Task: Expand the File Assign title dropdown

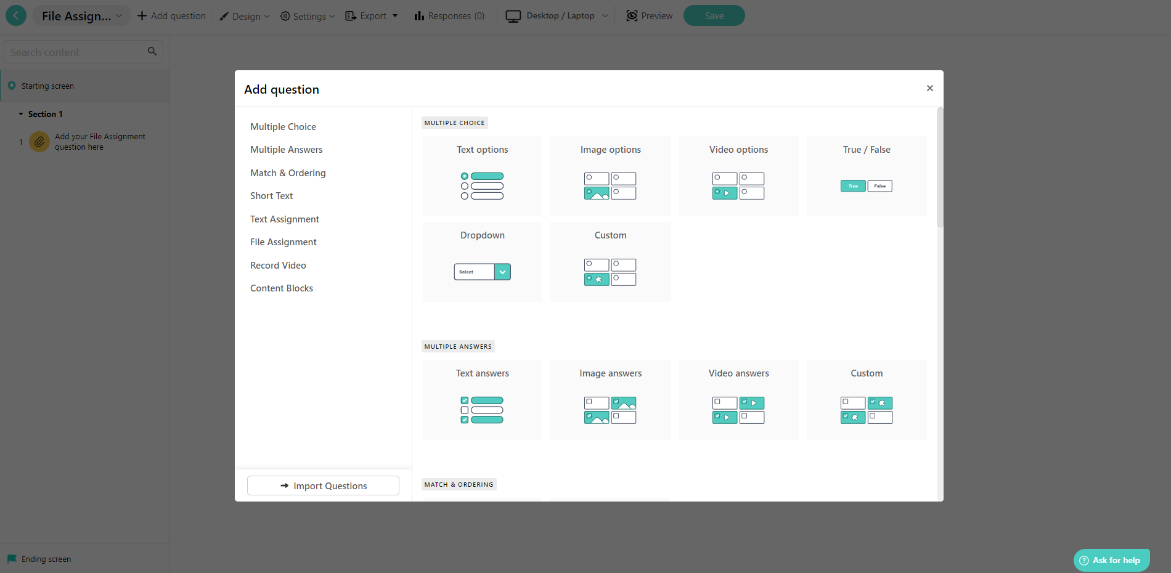Action: pos(119,15)
